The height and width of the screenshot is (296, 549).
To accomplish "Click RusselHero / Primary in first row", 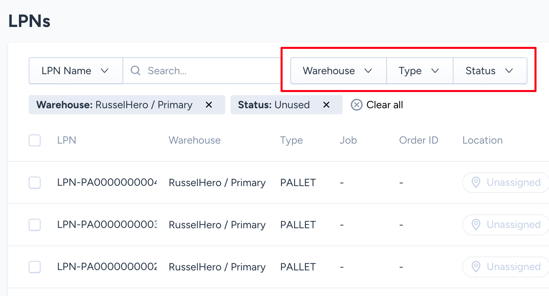I will (217, 182).
